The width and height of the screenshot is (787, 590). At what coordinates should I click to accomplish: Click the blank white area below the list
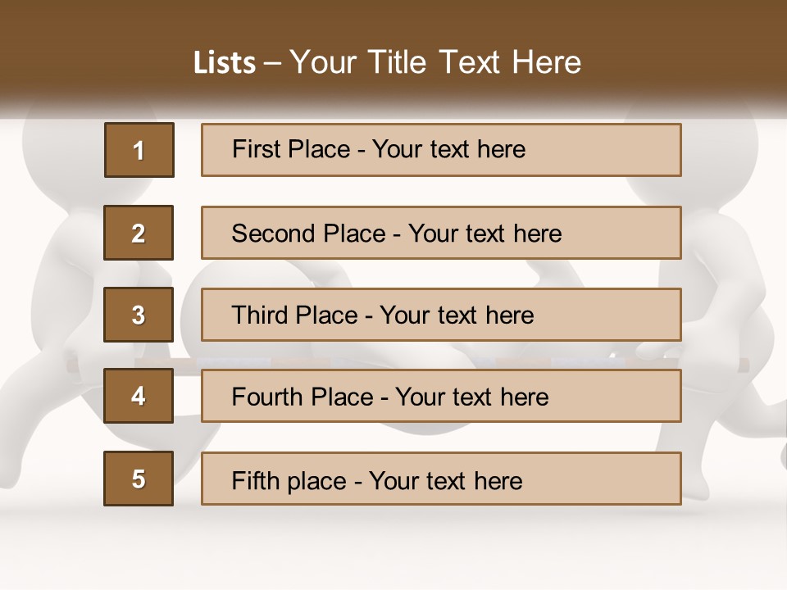pos(393,549)
